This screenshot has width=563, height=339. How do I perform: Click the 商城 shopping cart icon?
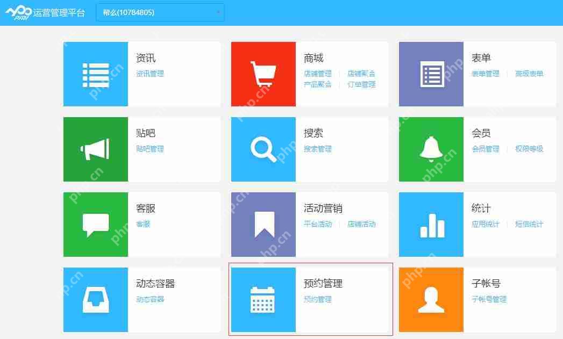(263, 74)
